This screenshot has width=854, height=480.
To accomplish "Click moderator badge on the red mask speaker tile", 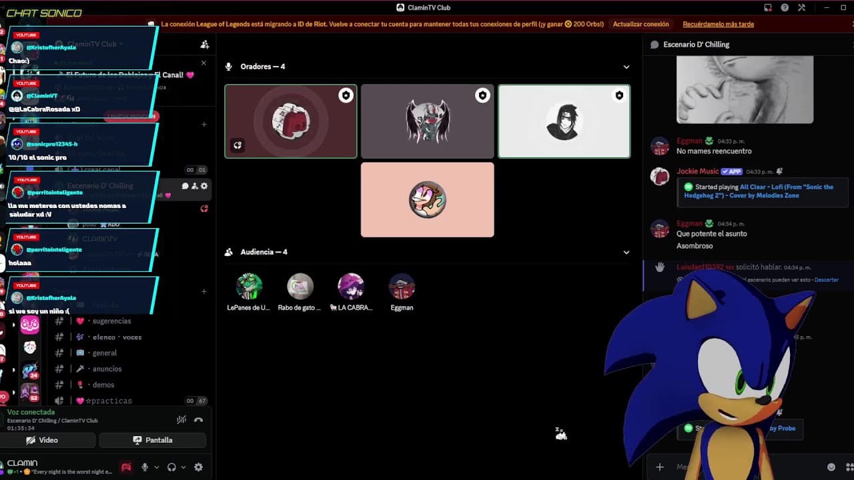I will (x=346, y=95).
